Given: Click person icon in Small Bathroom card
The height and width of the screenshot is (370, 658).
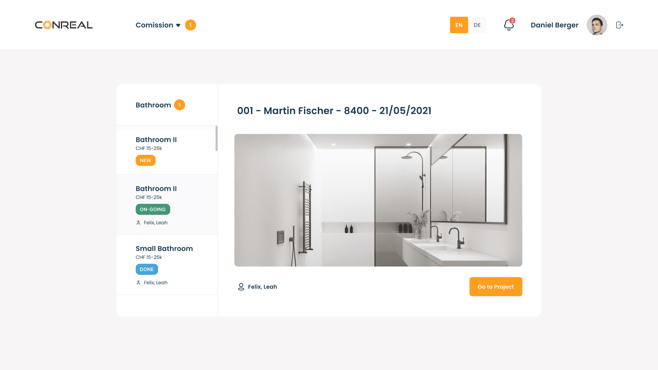Looking at the screenshot, I should click(x=138, y=283).
